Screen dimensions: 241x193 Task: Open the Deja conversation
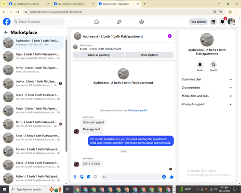point(32,56)
